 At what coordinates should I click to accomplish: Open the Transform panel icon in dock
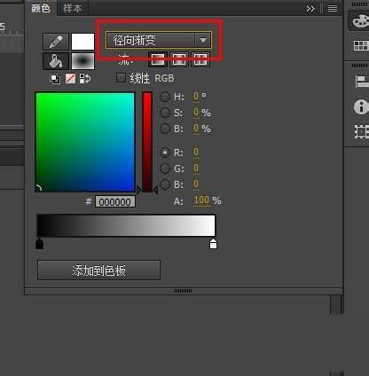point(361,131)
